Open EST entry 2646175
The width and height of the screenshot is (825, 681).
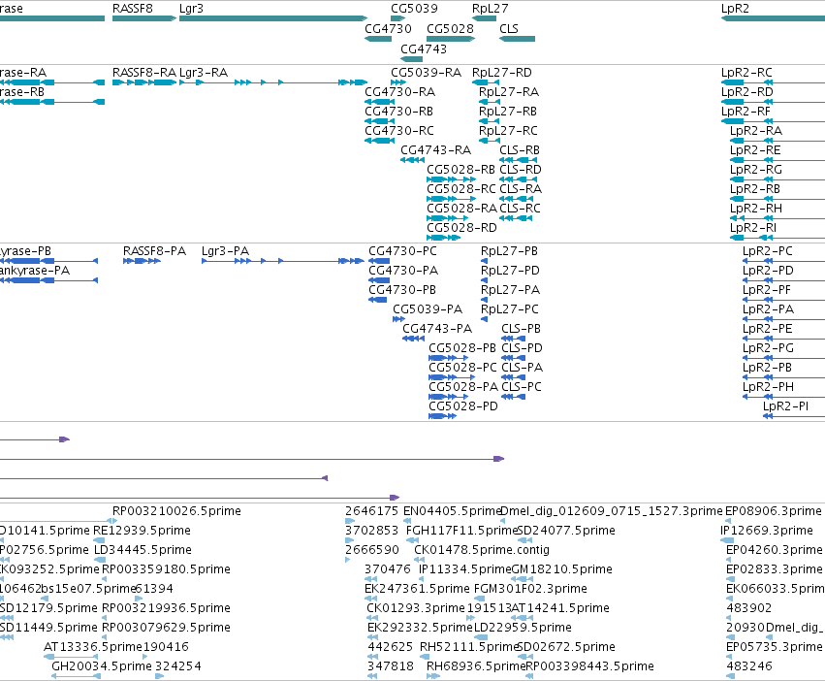(372, 511)
